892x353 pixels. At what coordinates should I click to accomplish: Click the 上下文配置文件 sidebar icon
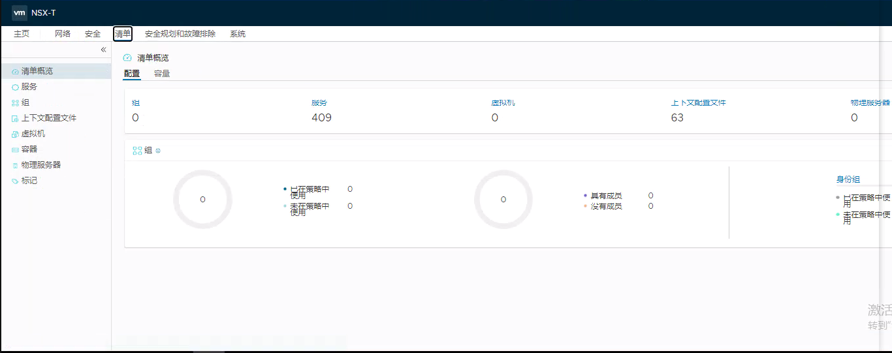[15, 119]
